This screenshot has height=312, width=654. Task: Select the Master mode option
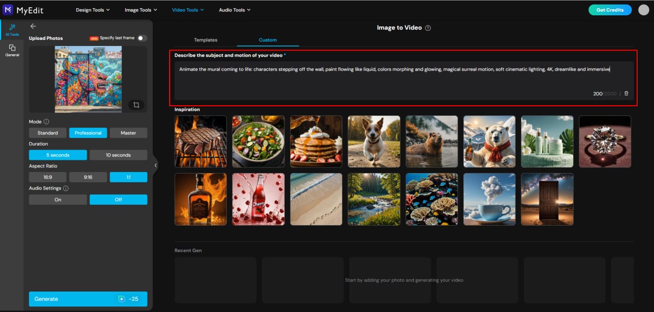128,132
